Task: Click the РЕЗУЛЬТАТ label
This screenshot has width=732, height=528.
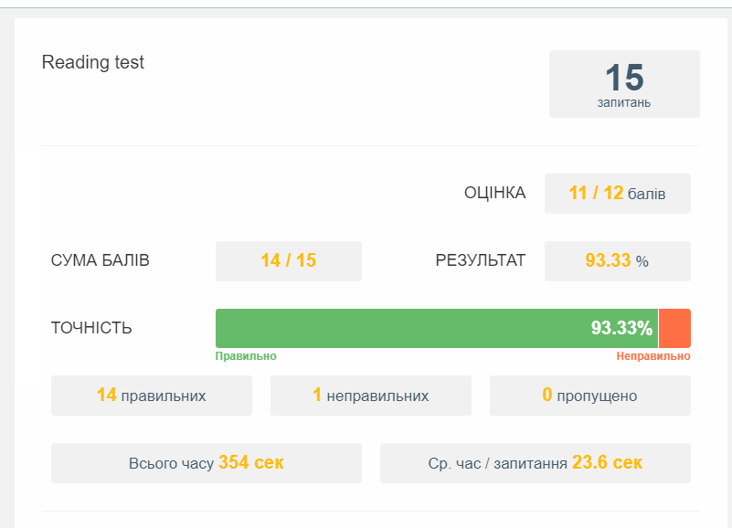Action: click(481, 260)
